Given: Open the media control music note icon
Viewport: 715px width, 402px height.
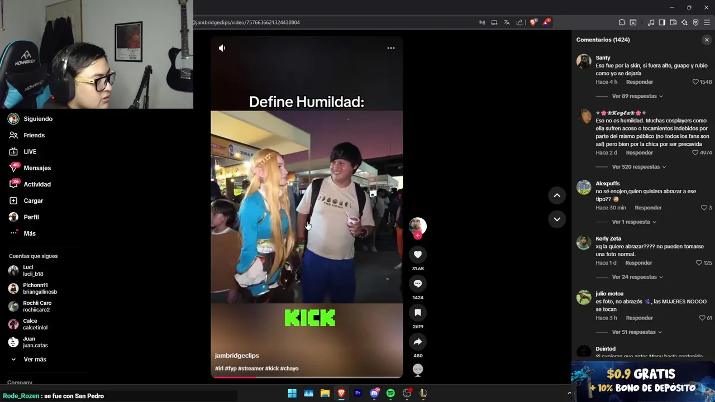Looking at the screenshot, I should [x=651, y=22].
